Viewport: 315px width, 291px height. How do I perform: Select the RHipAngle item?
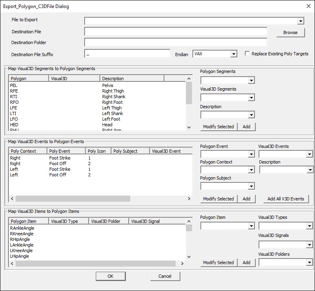[x=20, y=239]
